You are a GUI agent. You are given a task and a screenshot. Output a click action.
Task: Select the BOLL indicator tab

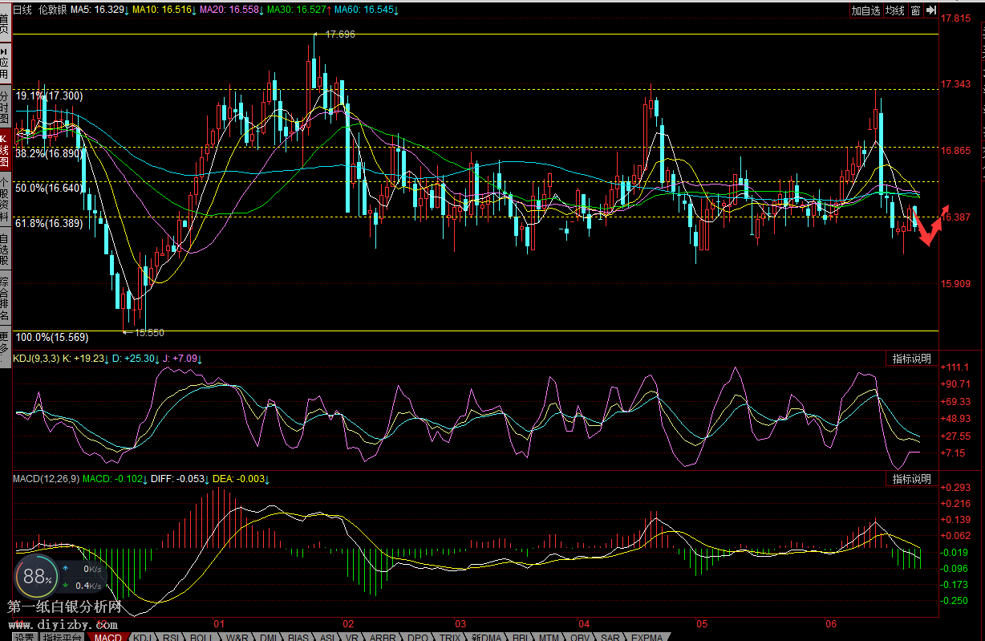(x=201, y=636)
